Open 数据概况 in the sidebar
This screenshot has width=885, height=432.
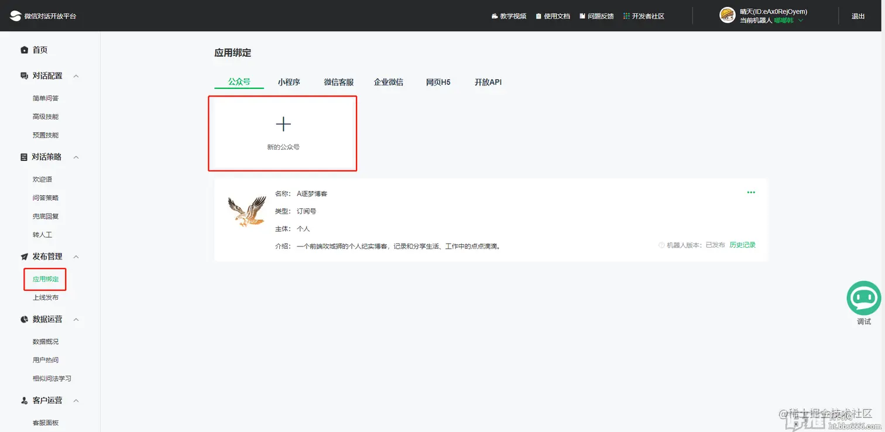point(46,341)
